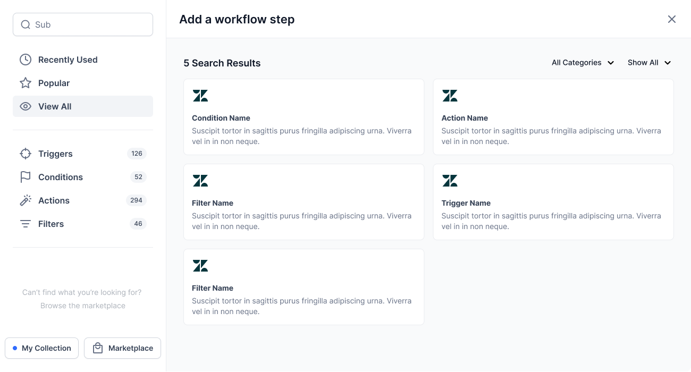
Task: Close the Add a workflow step dialog
Action: click(672, 19)
